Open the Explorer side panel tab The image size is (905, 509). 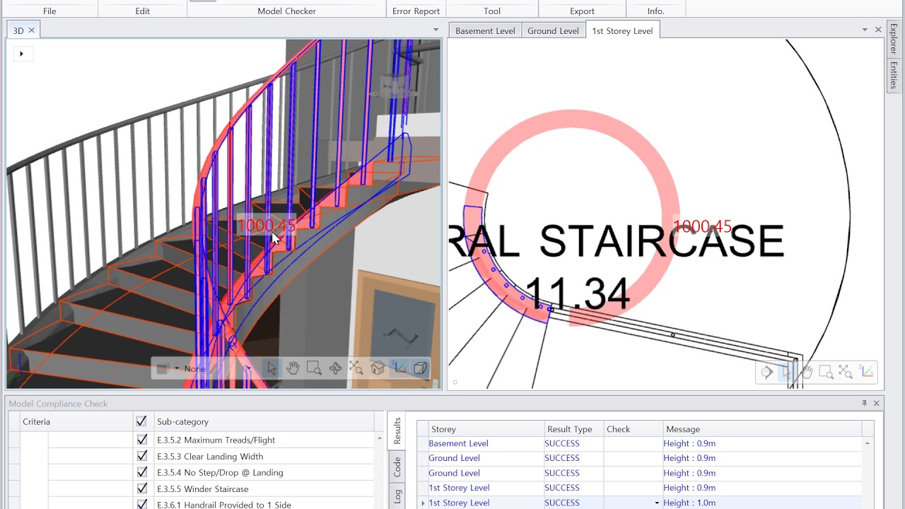(x=894, y=40)
